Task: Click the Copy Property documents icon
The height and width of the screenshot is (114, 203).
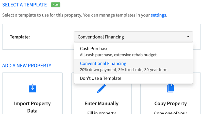Action: (171, 88)
